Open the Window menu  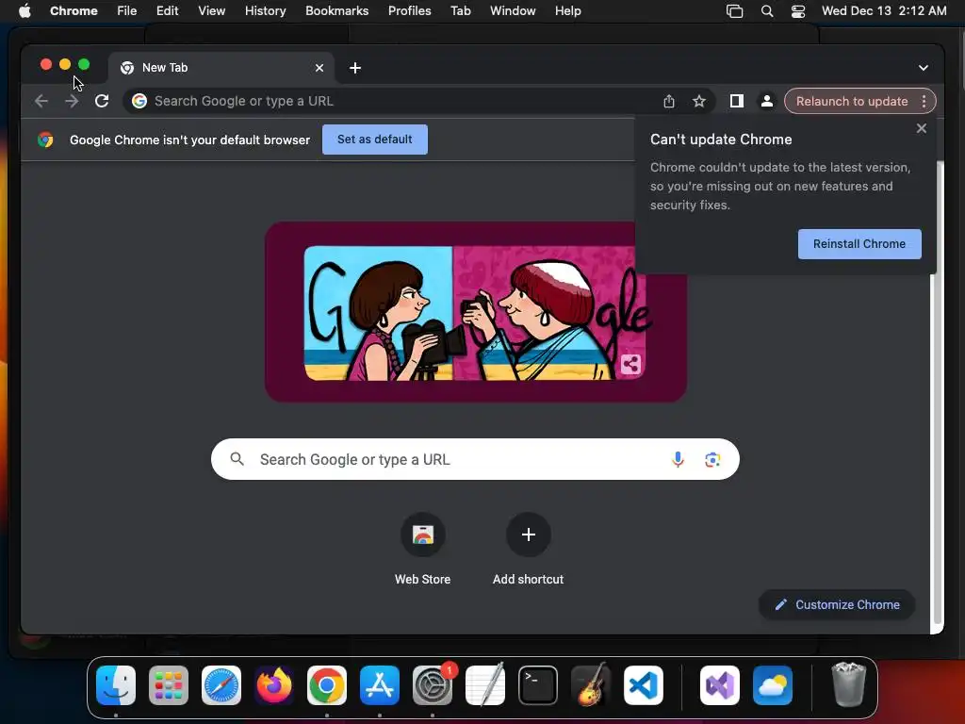coord(513,10)
